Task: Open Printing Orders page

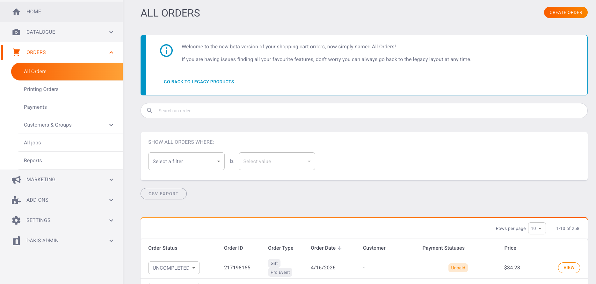Action: pyautogui.click(x=70, y=89)
